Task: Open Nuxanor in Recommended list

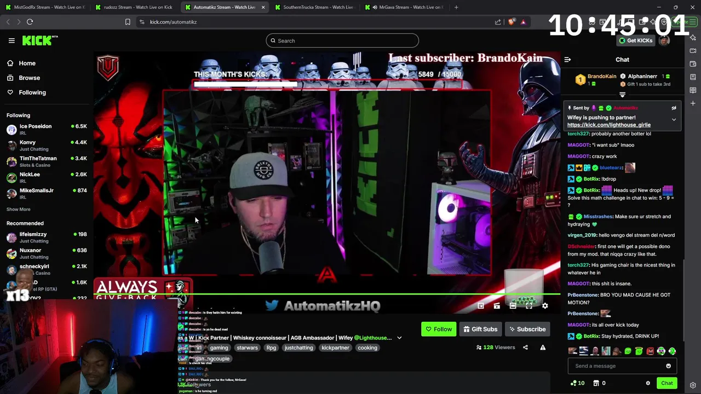Action: [x=47, y=253]
